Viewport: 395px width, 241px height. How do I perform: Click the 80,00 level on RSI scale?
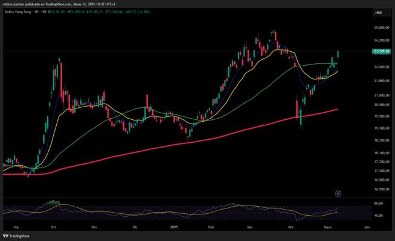(378, 204)
